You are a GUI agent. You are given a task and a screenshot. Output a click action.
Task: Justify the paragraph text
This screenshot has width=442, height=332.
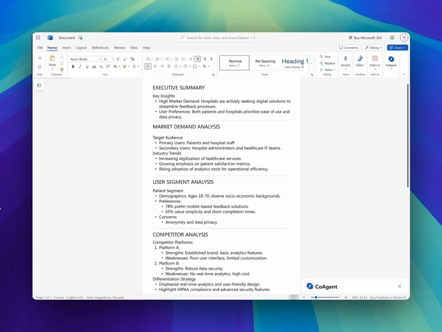pyautogui.click(x=169, y=67)
